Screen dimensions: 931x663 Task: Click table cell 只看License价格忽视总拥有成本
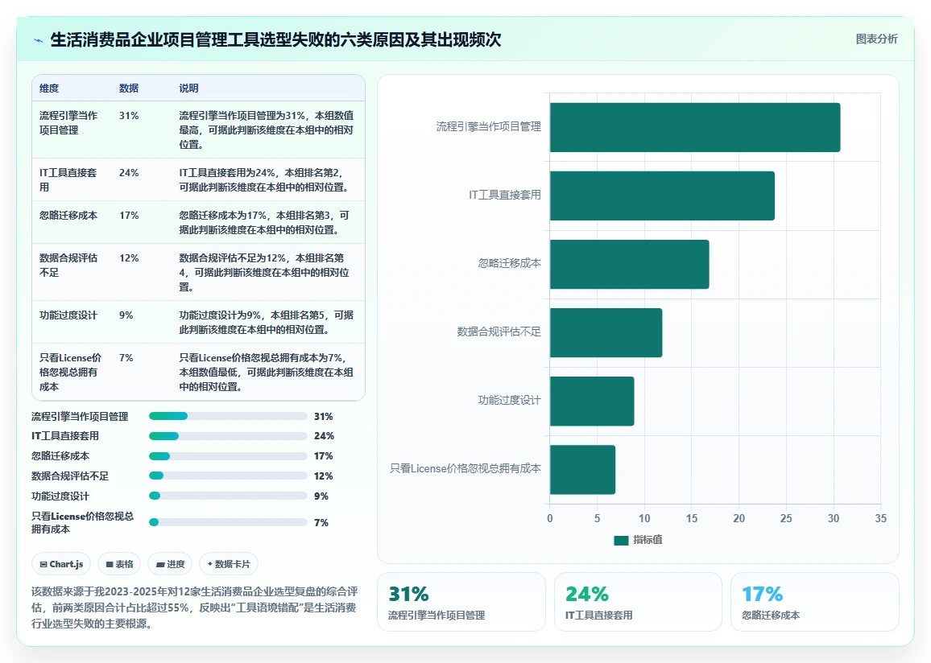pyautogui.click(x=71, y=372)
